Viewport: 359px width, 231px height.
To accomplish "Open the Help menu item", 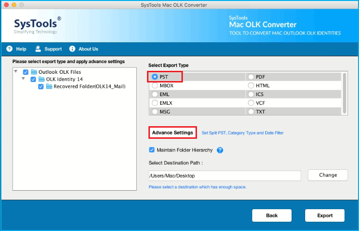I will click(x=21, y=49).
